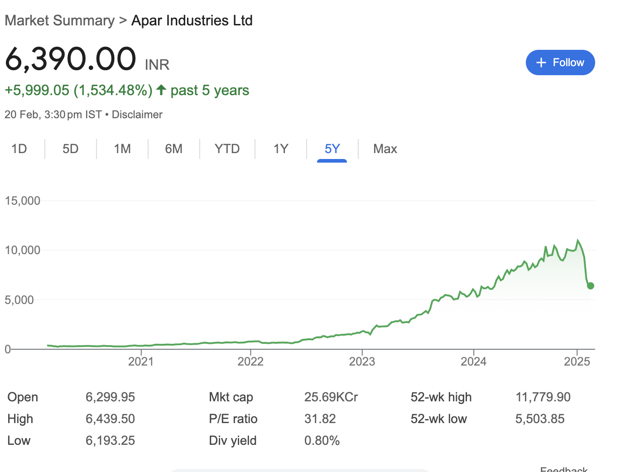This screenshot has height=472, width=635.
Task: Select the 1Y time range tab
Action: [281, 149]
